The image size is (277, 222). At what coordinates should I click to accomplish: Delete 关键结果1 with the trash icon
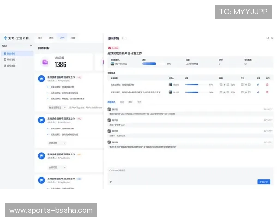click(x=267, y=85)
